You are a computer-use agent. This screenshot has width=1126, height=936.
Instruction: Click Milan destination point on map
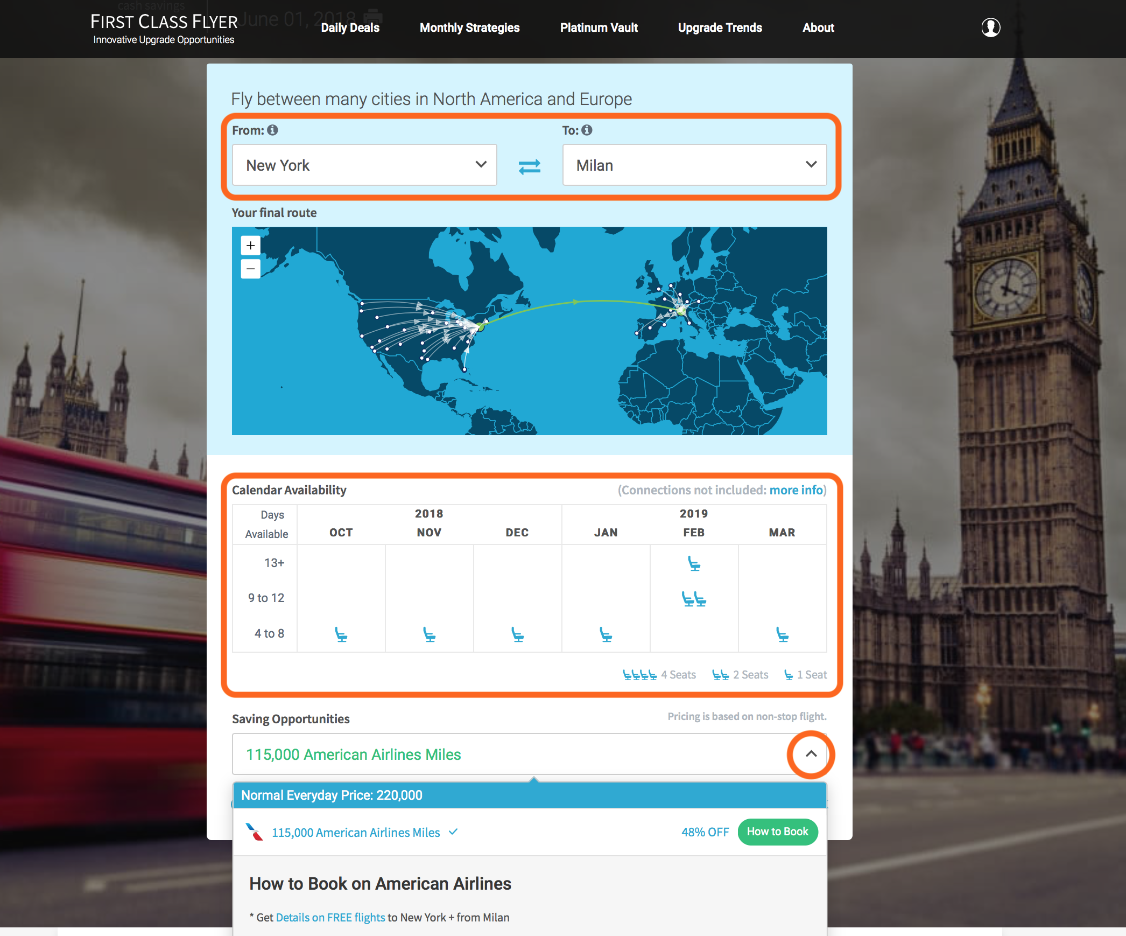(x=681, y=311)
